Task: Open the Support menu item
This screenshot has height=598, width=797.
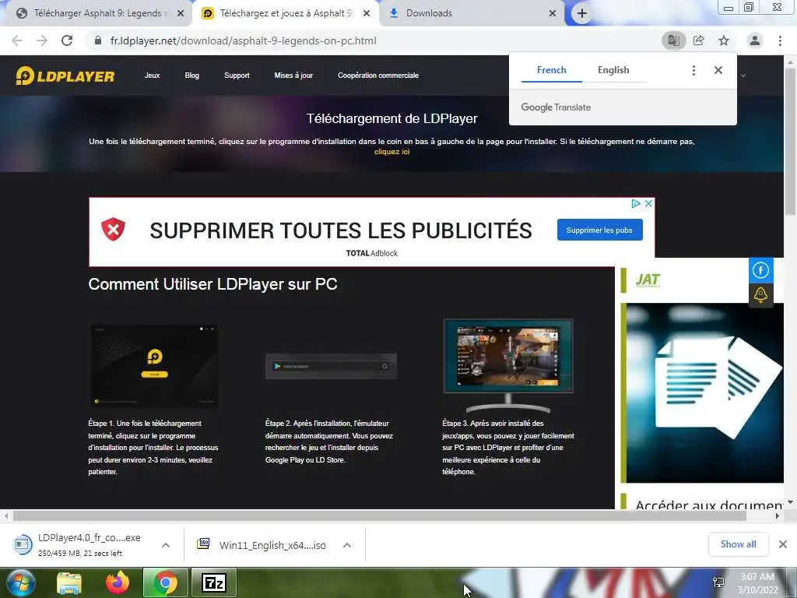Action: click(x=237, y=76)
